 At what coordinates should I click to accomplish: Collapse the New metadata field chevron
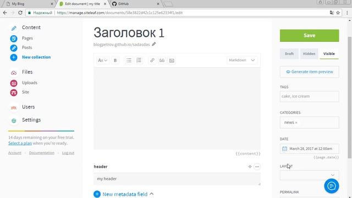[x=152, y=194]
